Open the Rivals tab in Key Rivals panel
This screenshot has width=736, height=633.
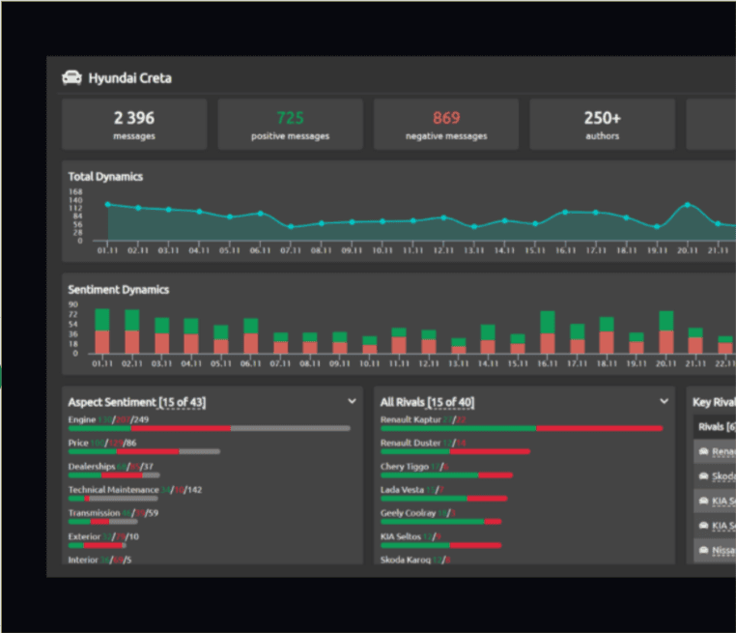coord(717,427)
